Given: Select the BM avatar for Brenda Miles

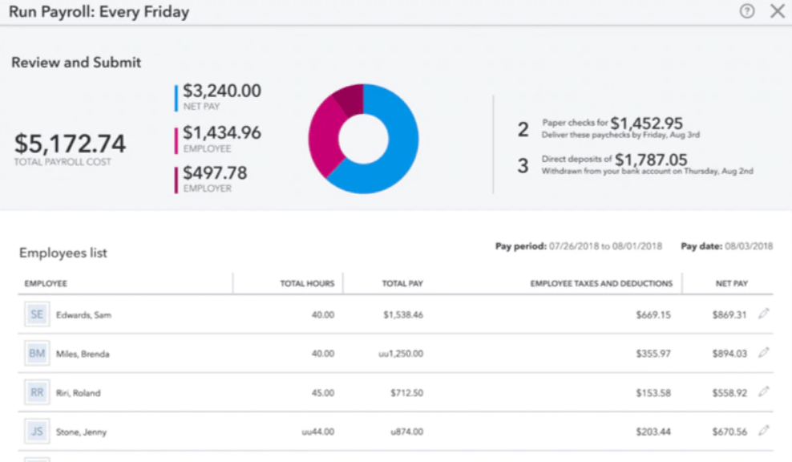Looking at the screenshot, I should pos(37,354).
